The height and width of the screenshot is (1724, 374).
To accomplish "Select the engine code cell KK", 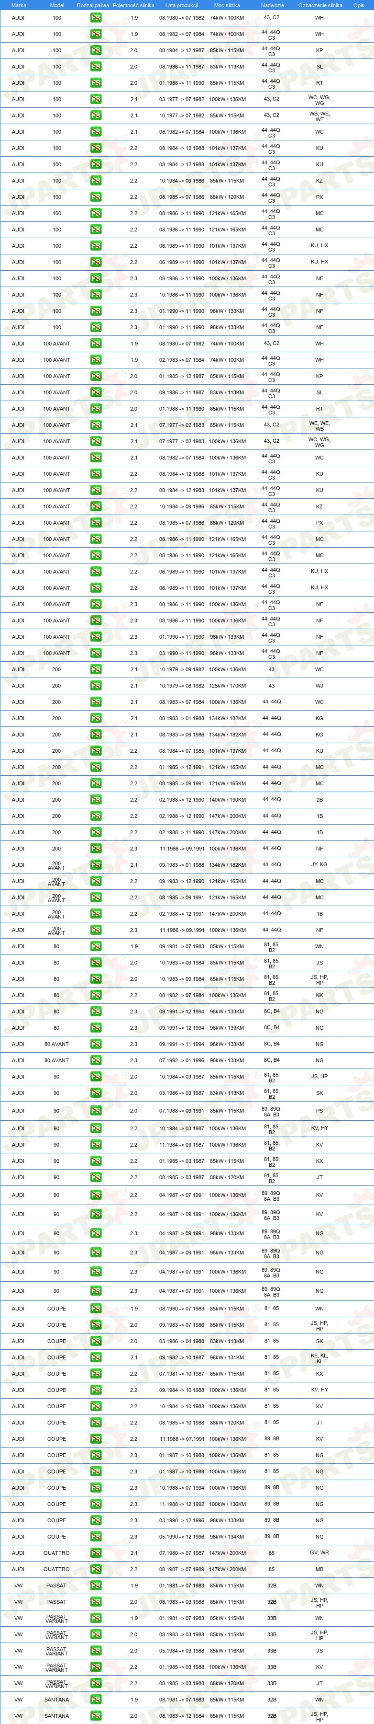I will click(x=319, y=995).
